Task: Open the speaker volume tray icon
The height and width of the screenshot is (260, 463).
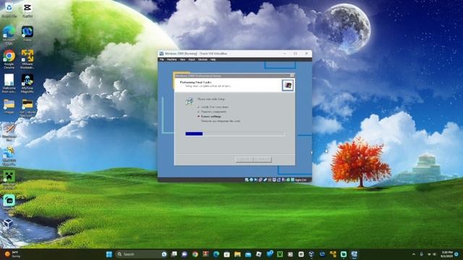Action: click(x=434, y=254)
